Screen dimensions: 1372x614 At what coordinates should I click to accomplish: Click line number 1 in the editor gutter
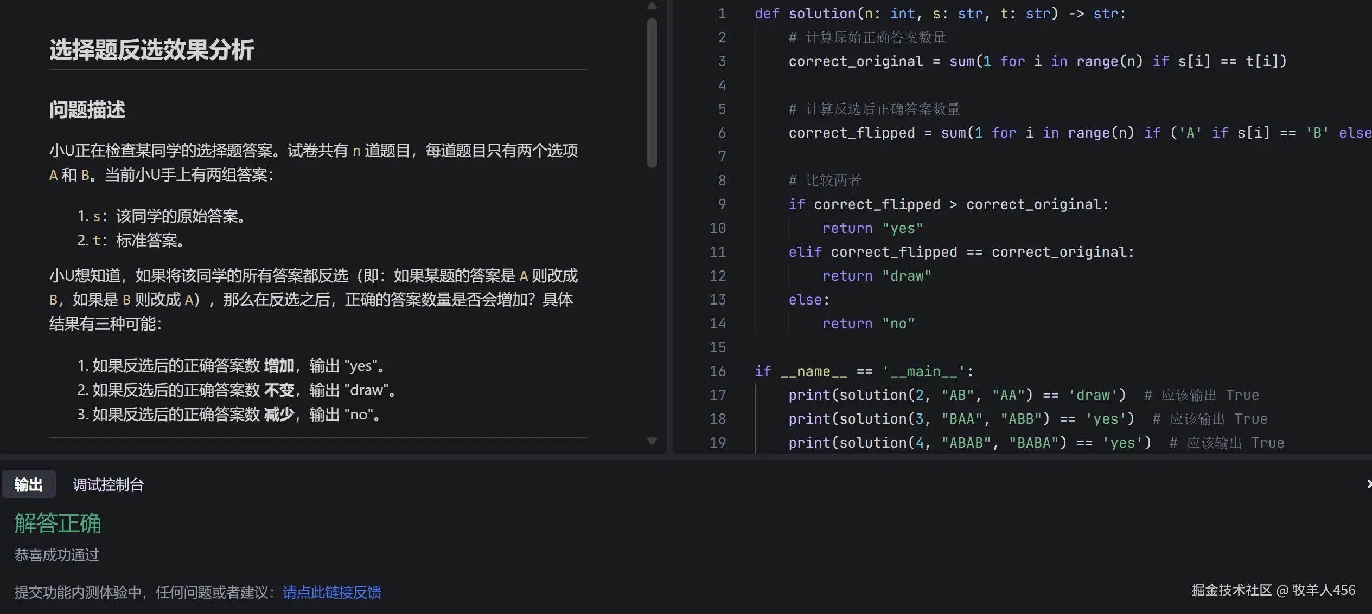pos(722,14)
